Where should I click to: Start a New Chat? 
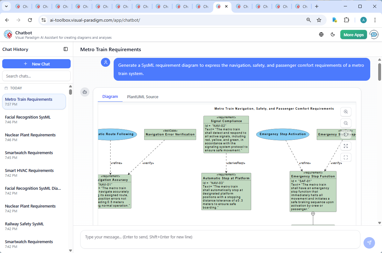click(x=36, y=64)
